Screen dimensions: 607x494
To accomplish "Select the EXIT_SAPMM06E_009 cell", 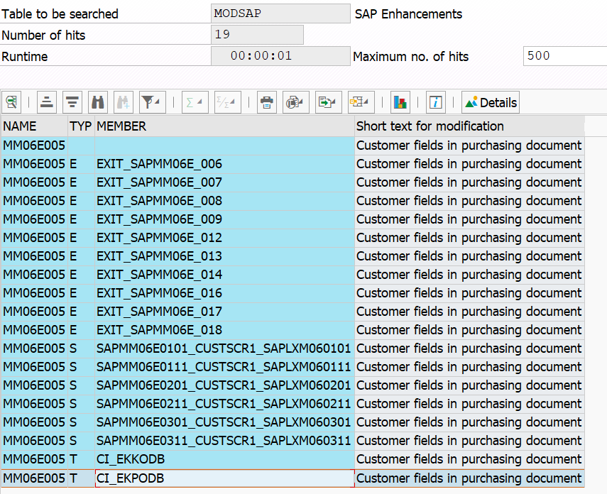I will click(224, 219).
